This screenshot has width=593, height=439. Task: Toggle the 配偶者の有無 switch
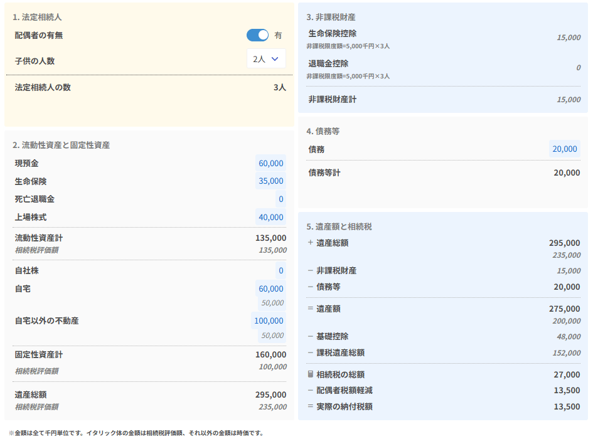coord(257,35)
